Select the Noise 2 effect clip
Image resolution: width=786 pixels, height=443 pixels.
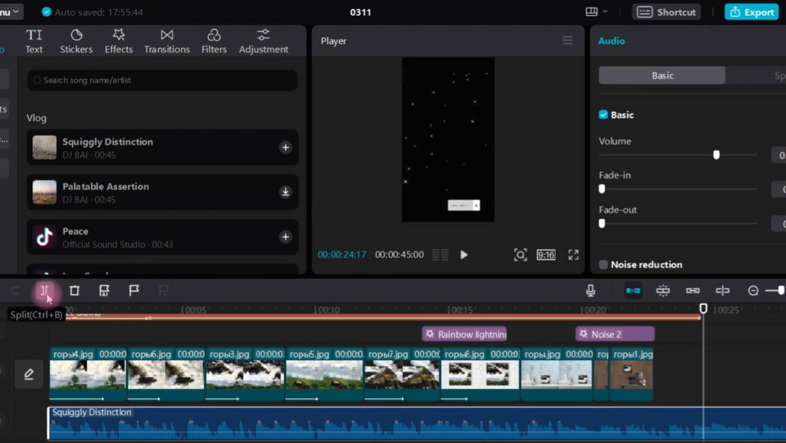coord(615,334)
